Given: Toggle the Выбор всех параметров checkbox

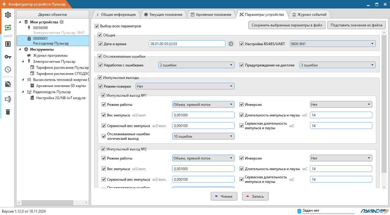Looking at the screenshot, I should point(97,26).
